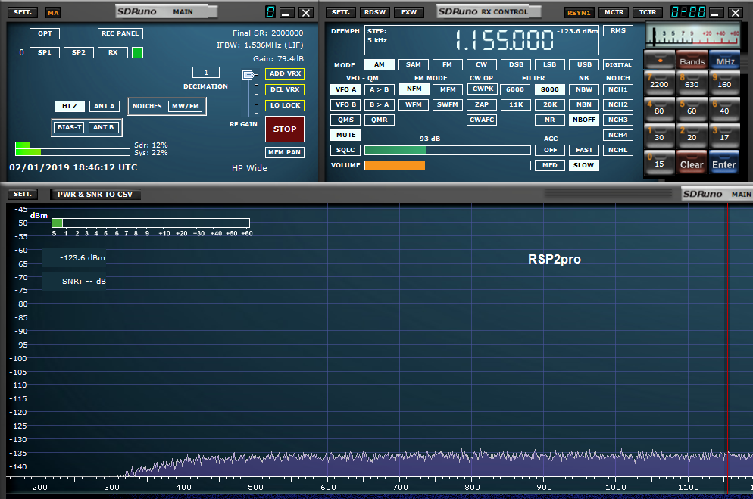Toggle BIAS-T power
Image resolution: width=753 pixels, height=499 pixels.
[x=70, y=127]
